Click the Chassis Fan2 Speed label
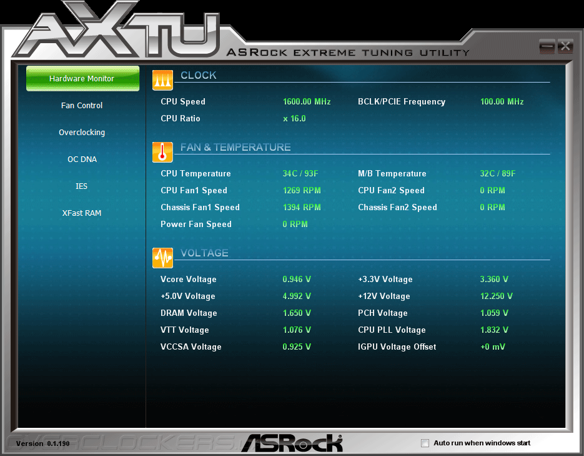This screenshot has height=456, width=584. click(397, 207)
